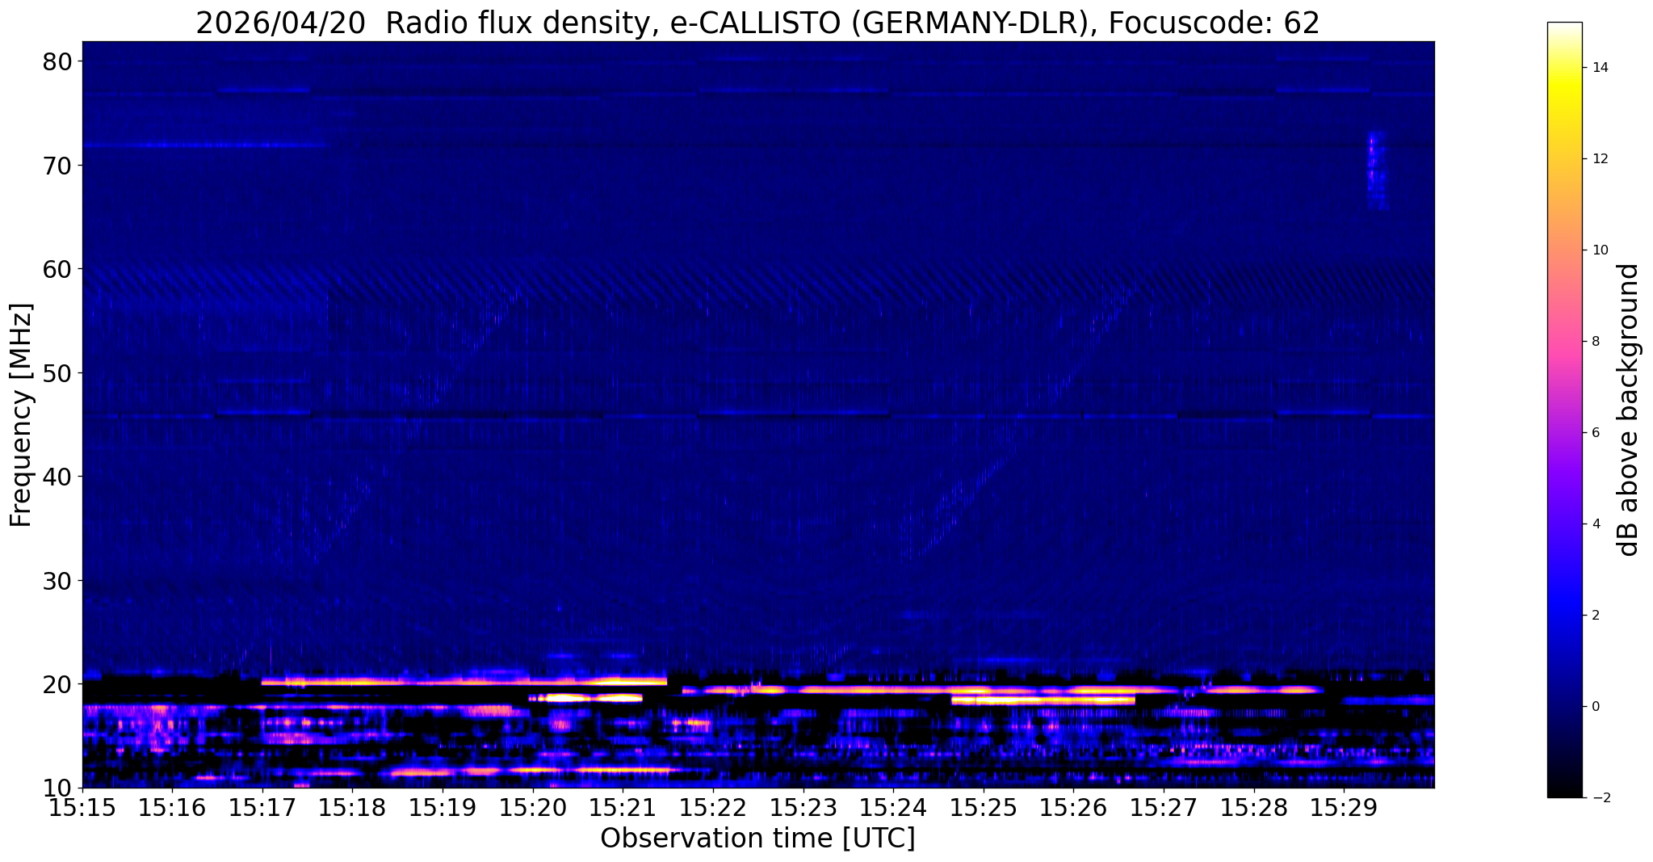Click the dB above background colorbar label
1653x862 pixels.
[x=1629, y=410]
